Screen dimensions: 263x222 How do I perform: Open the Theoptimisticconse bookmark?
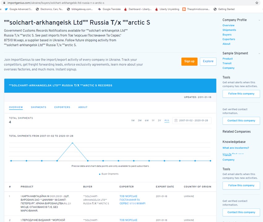pos(196,9)
